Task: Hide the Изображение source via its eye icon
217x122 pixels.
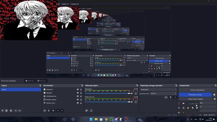Action: [78, 96]
